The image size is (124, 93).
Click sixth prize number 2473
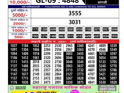(47, 82)
